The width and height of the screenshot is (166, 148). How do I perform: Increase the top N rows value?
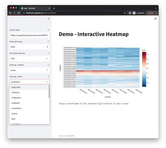pyautogui.click(x=47, y=47)
